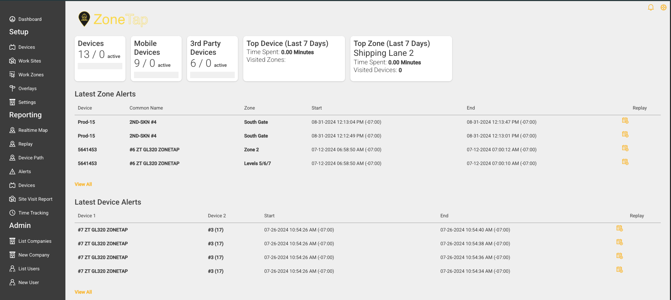Open the Device Path link
The height and width of the screenshot is (300, 671).
pyautogui.click(x=31, y=158)
